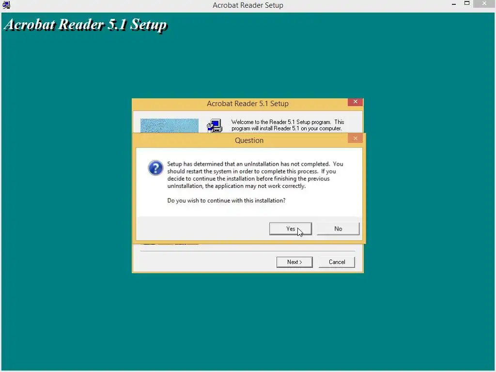
Task: Click the computer setup icon in wizard
Action: (215, 125)
